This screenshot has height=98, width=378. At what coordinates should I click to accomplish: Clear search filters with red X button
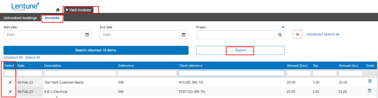click(297, 34)
